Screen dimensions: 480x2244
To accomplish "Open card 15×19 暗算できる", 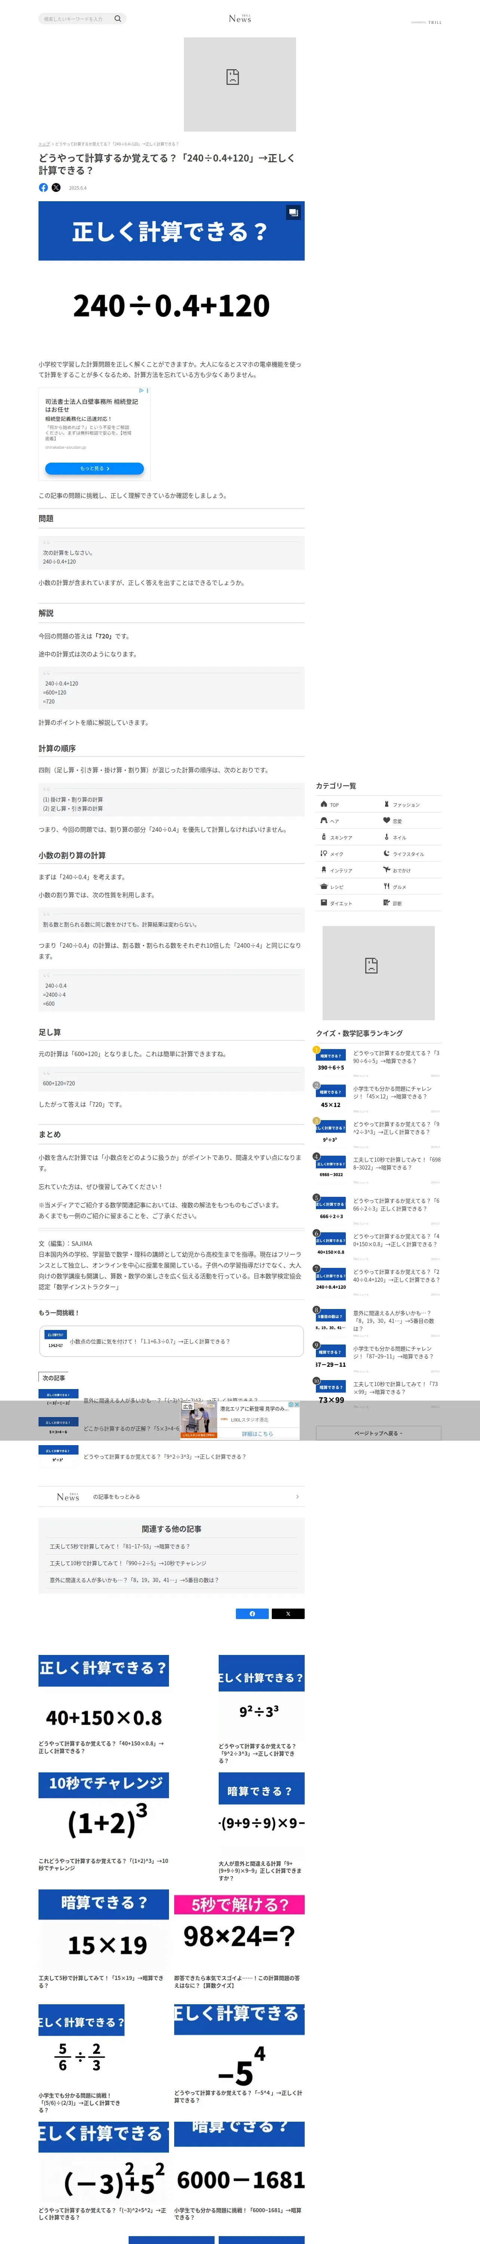I will click(104, 1939).
